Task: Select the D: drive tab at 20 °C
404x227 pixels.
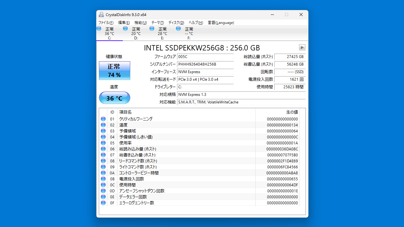Action: pyautogui.click(x=136, y=33)
